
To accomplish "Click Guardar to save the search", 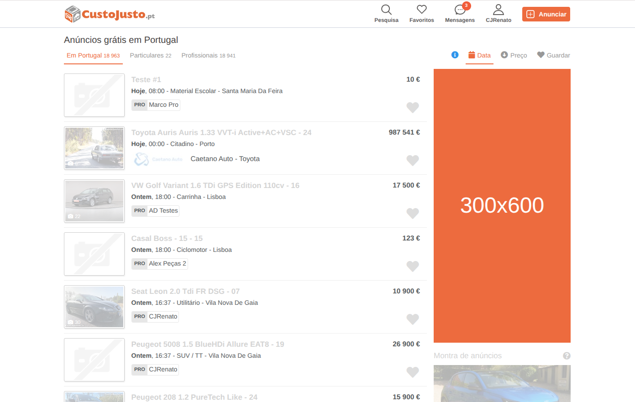I will click(x=553, y=55).
